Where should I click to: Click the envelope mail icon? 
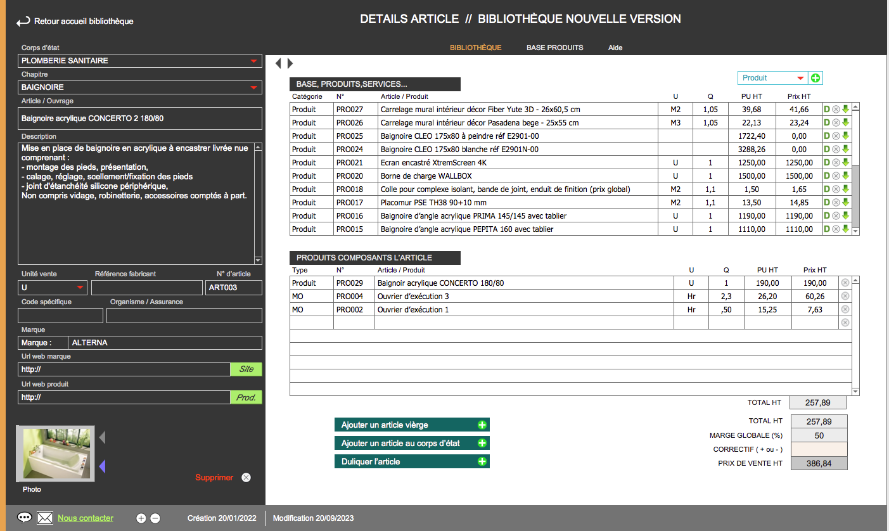[45, 518]
